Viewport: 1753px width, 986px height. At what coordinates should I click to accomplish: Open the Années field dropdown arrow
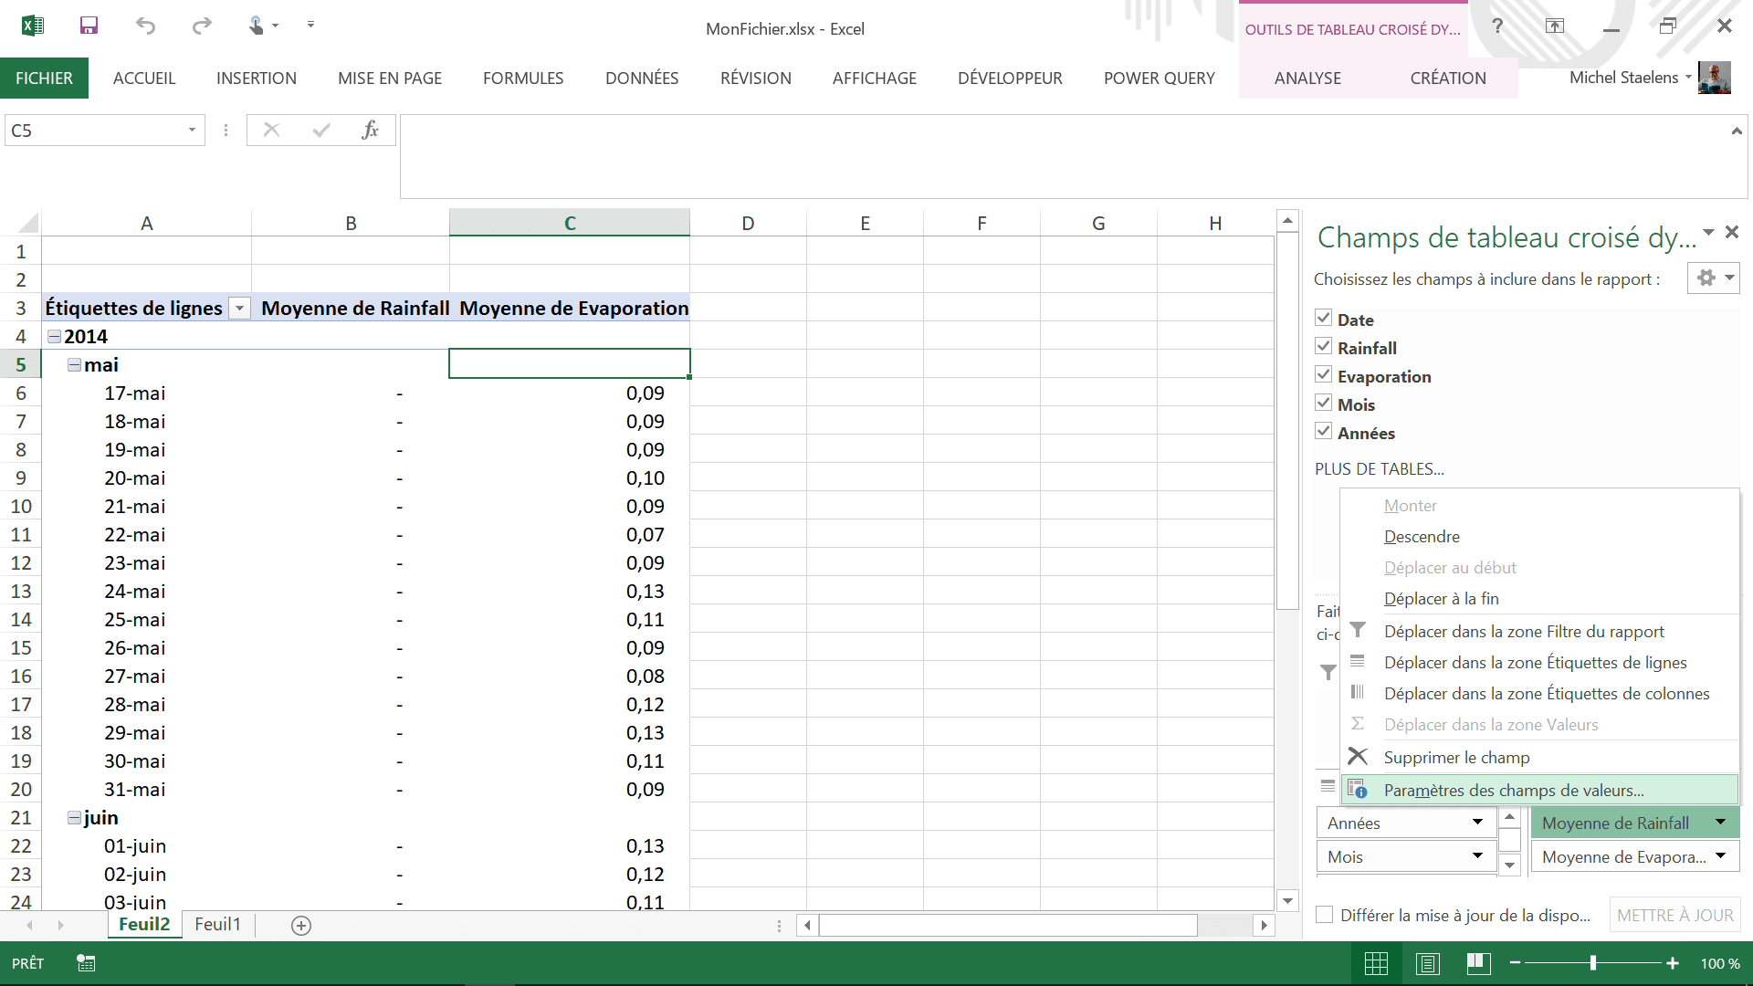1477,823
